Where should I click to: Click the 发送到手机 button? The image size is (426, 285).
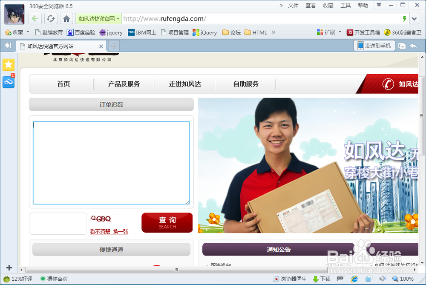(x=374, y=46)
